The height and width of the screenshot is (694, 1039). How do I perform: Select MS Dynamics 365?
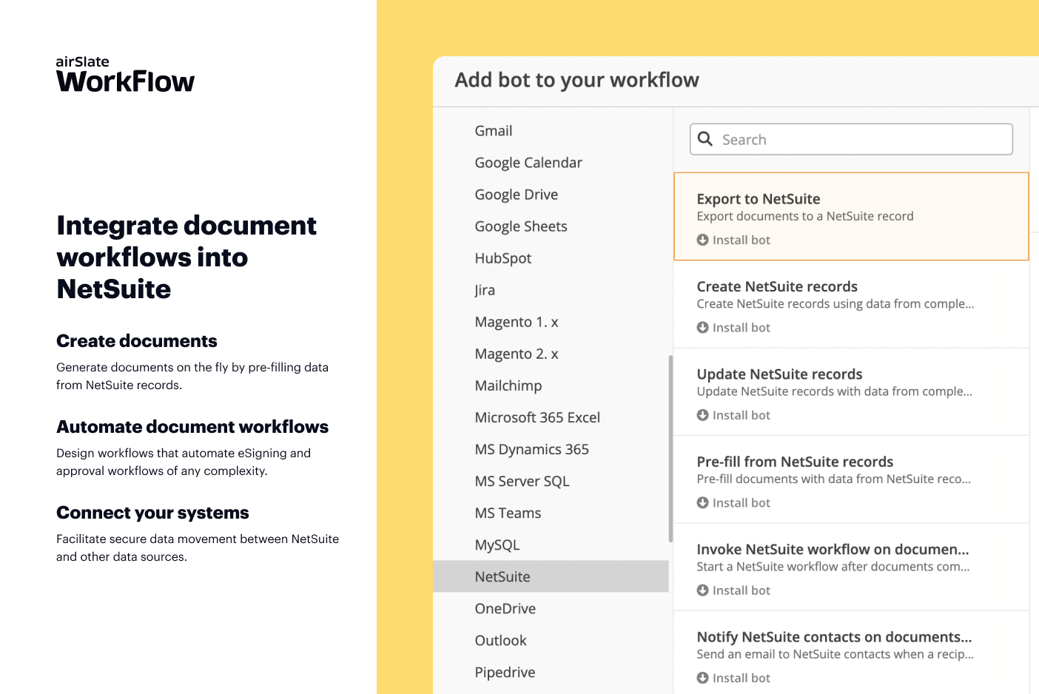click(532, 449)
